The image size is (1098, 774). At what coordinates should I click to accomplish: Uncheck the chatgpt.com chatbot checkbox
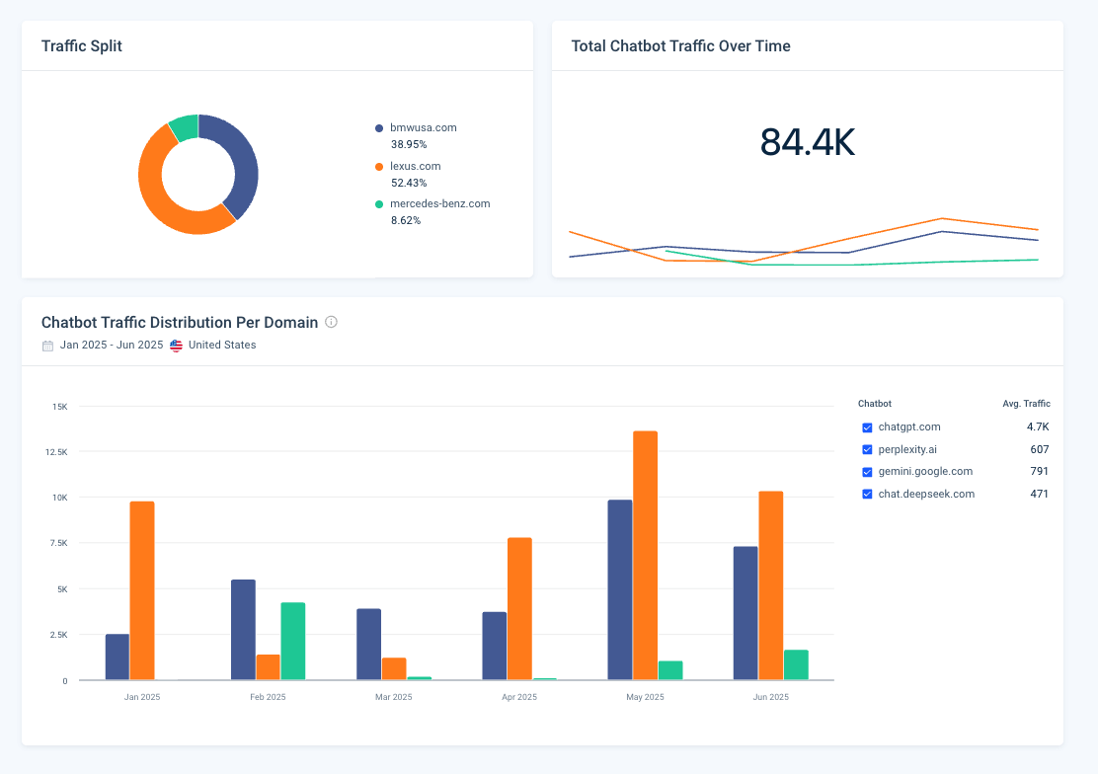pyautogui.click(x=867, y=427)
